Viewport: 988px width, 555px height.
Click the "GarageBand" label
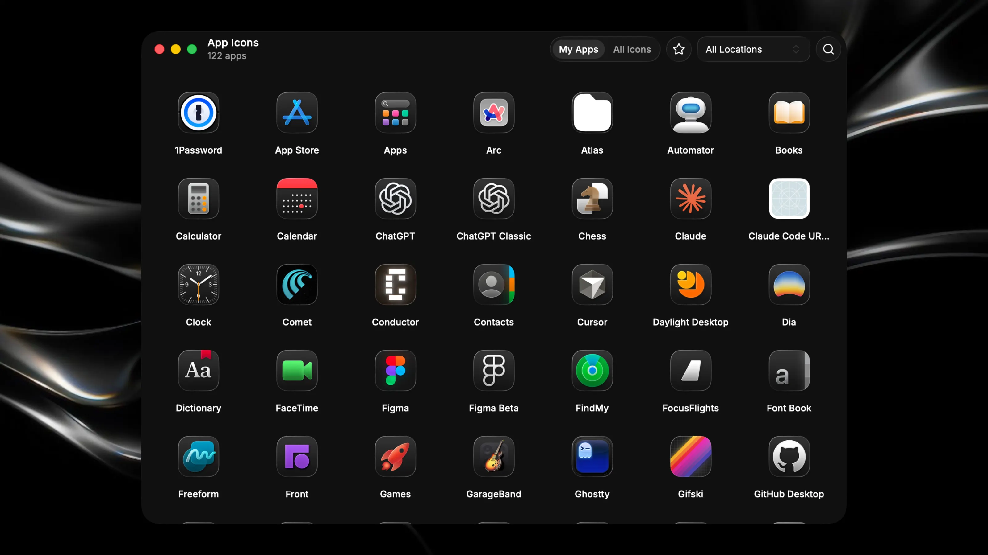[494, 494]
